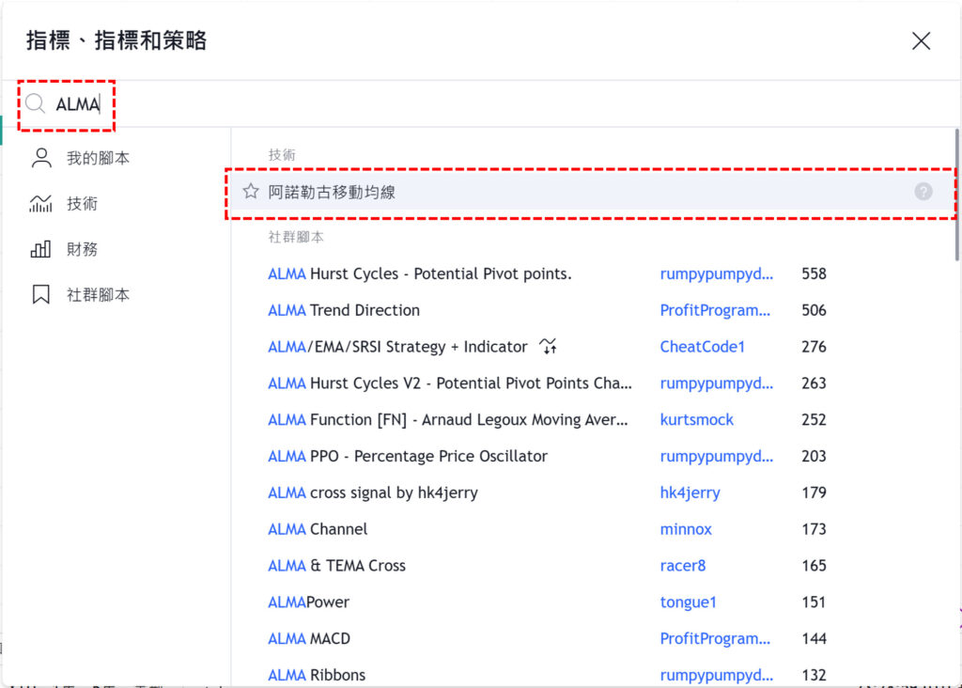Viewport: 962px width, 688px height.
Task: Click the 技術 chart icon in sidebar
Action: click(41, 204)
